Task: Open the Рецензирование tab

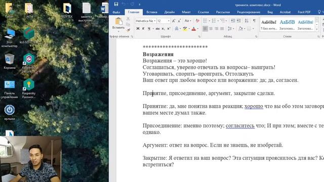Action: click(249, 12)
